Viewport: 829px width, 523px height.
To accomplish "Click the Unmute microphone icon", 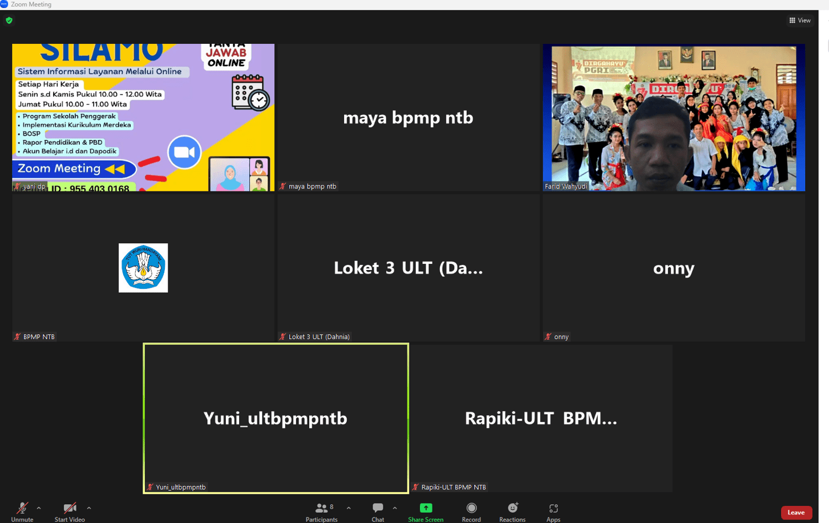I will (22, 508).
